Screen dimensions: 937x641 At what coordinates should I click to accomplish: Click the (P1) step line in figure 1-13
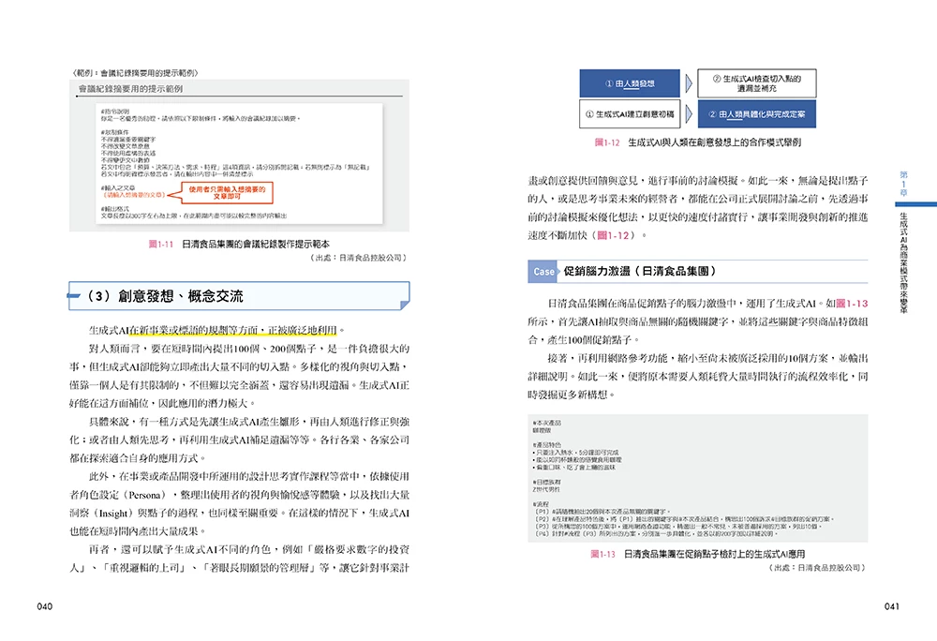pos(602,512)
